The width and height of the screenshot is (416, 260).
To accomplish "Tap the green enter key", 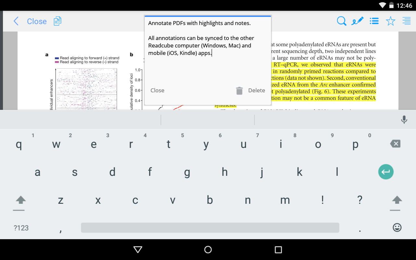I will pyautogui.click(x=386, y=172).
